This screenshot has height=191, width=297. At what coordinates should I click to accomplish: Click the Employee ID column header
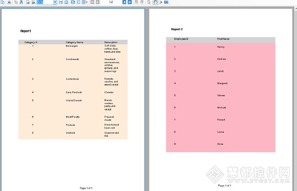[181, 39]
